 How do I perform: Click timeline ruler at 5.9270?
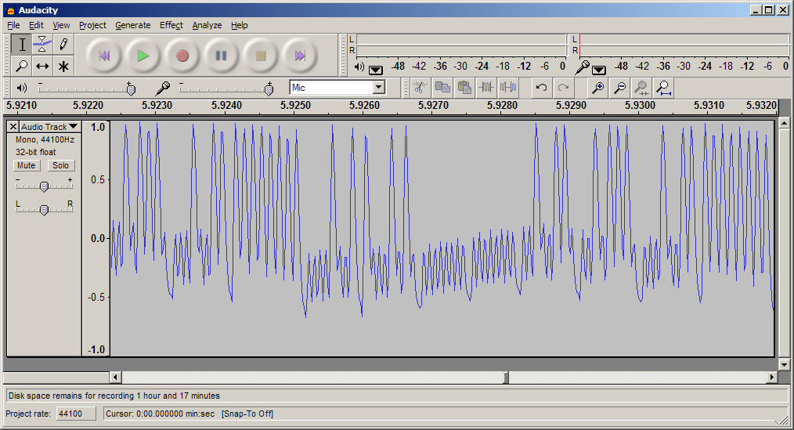(433, 106)
